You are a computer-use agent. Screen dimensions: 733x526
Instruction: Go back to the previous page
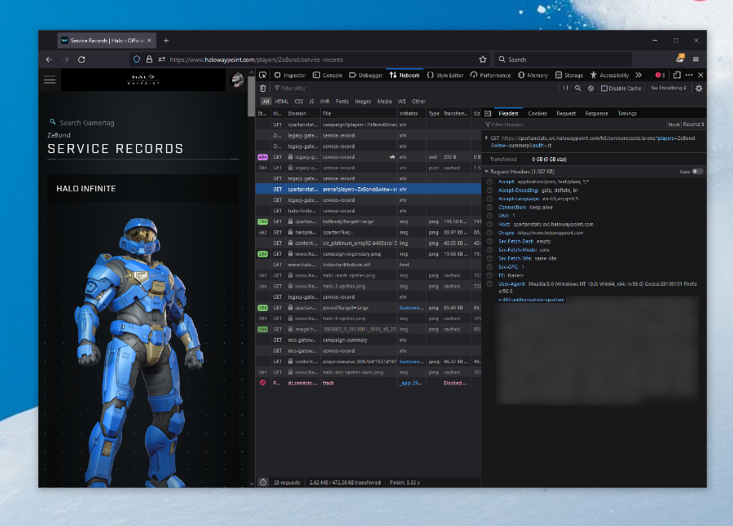pos(49,59)
